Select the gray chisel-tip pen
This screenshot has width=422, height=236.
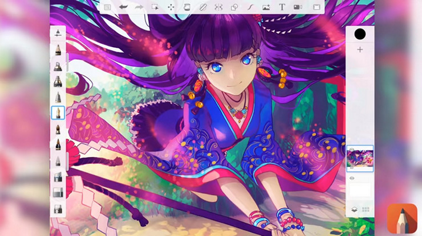pos(58,97)
